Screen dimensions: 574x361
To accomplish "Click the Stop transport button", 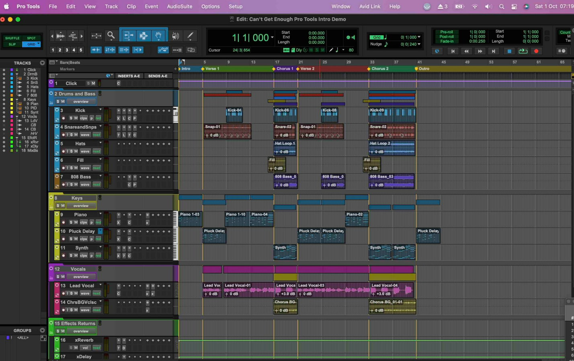I will (x=509, y=51).
